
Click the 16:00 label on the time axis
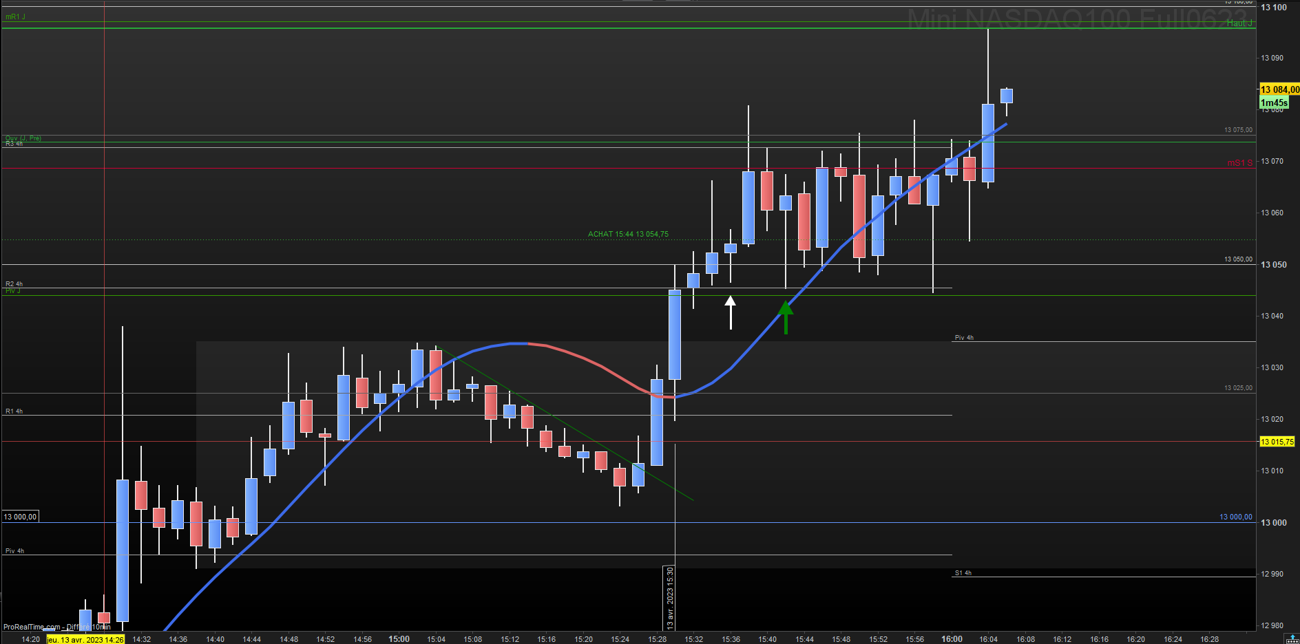pyautogui.click(x=952, y=639)
